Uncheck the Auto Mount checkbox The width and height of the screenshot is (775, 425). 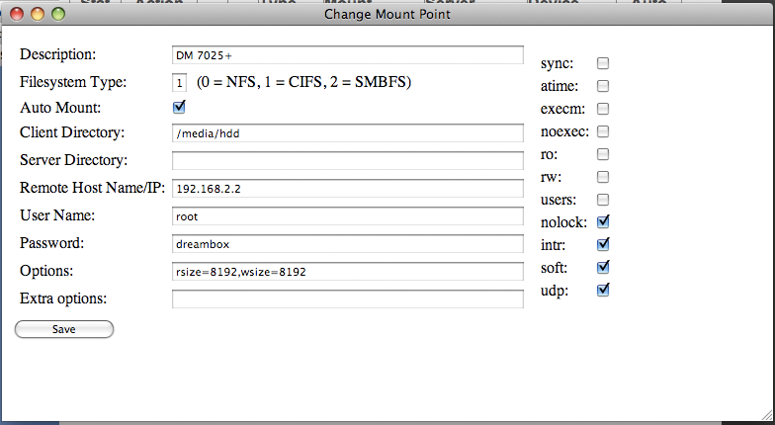point(179,107)
